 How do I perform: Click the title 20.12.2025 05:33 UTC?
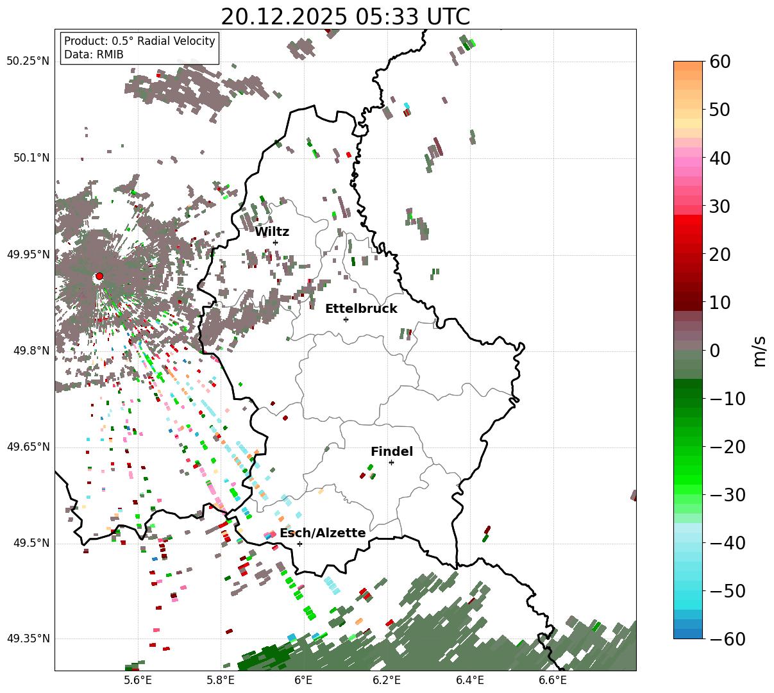click(x=345, y=17)
